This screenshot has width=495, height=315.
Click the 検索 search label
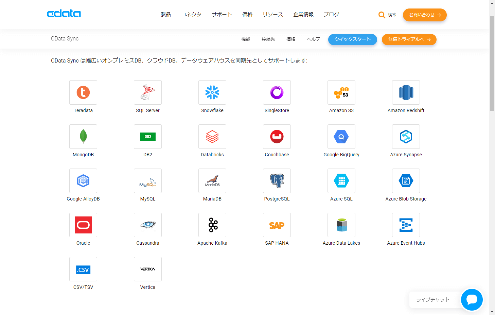[392, 15]
